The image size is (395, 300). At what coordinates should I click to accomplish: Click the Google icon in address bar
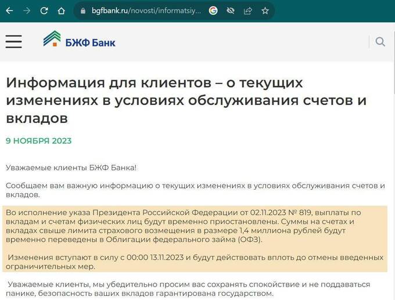(x=213, y=11)
